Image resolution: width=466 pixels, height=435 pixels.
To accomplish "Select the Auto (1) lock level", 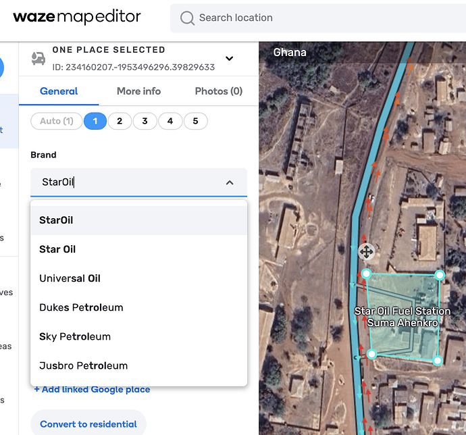I will coord(57,121).
